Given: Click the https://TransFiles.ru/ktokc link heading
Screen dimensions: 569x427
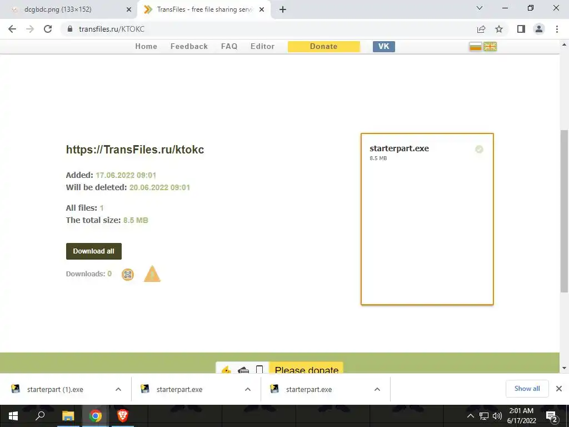Looking at the screenshot, I should 135,150.
